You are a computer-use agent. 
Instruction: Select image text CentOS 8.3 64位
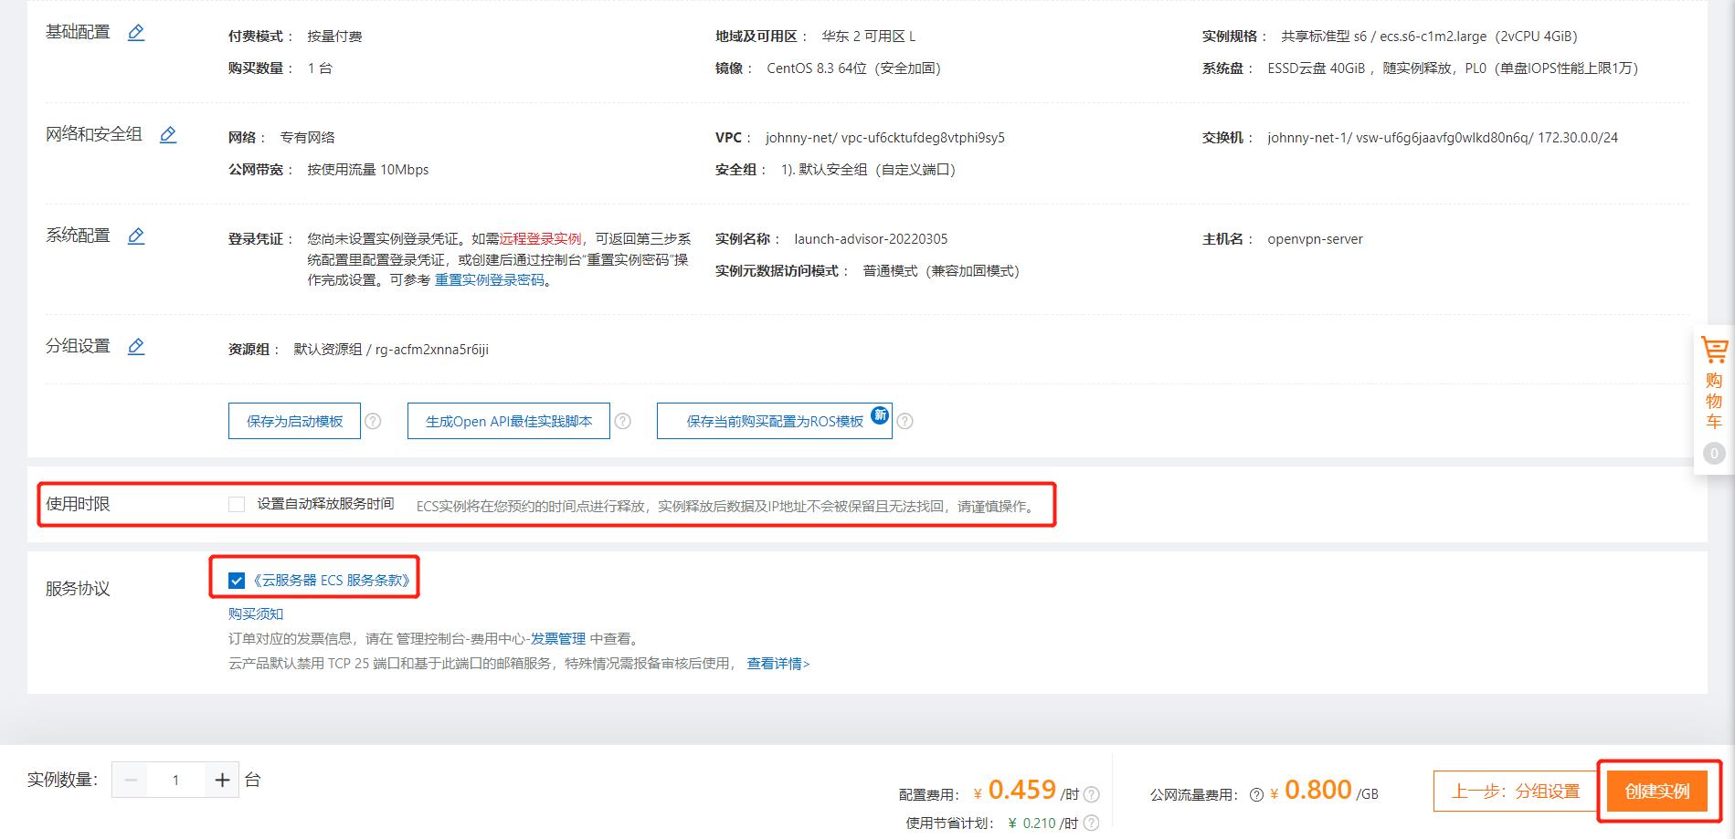(x=817, y=68)
